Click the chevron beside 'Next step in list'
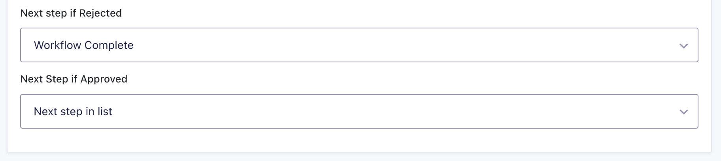 coord(683,112)
